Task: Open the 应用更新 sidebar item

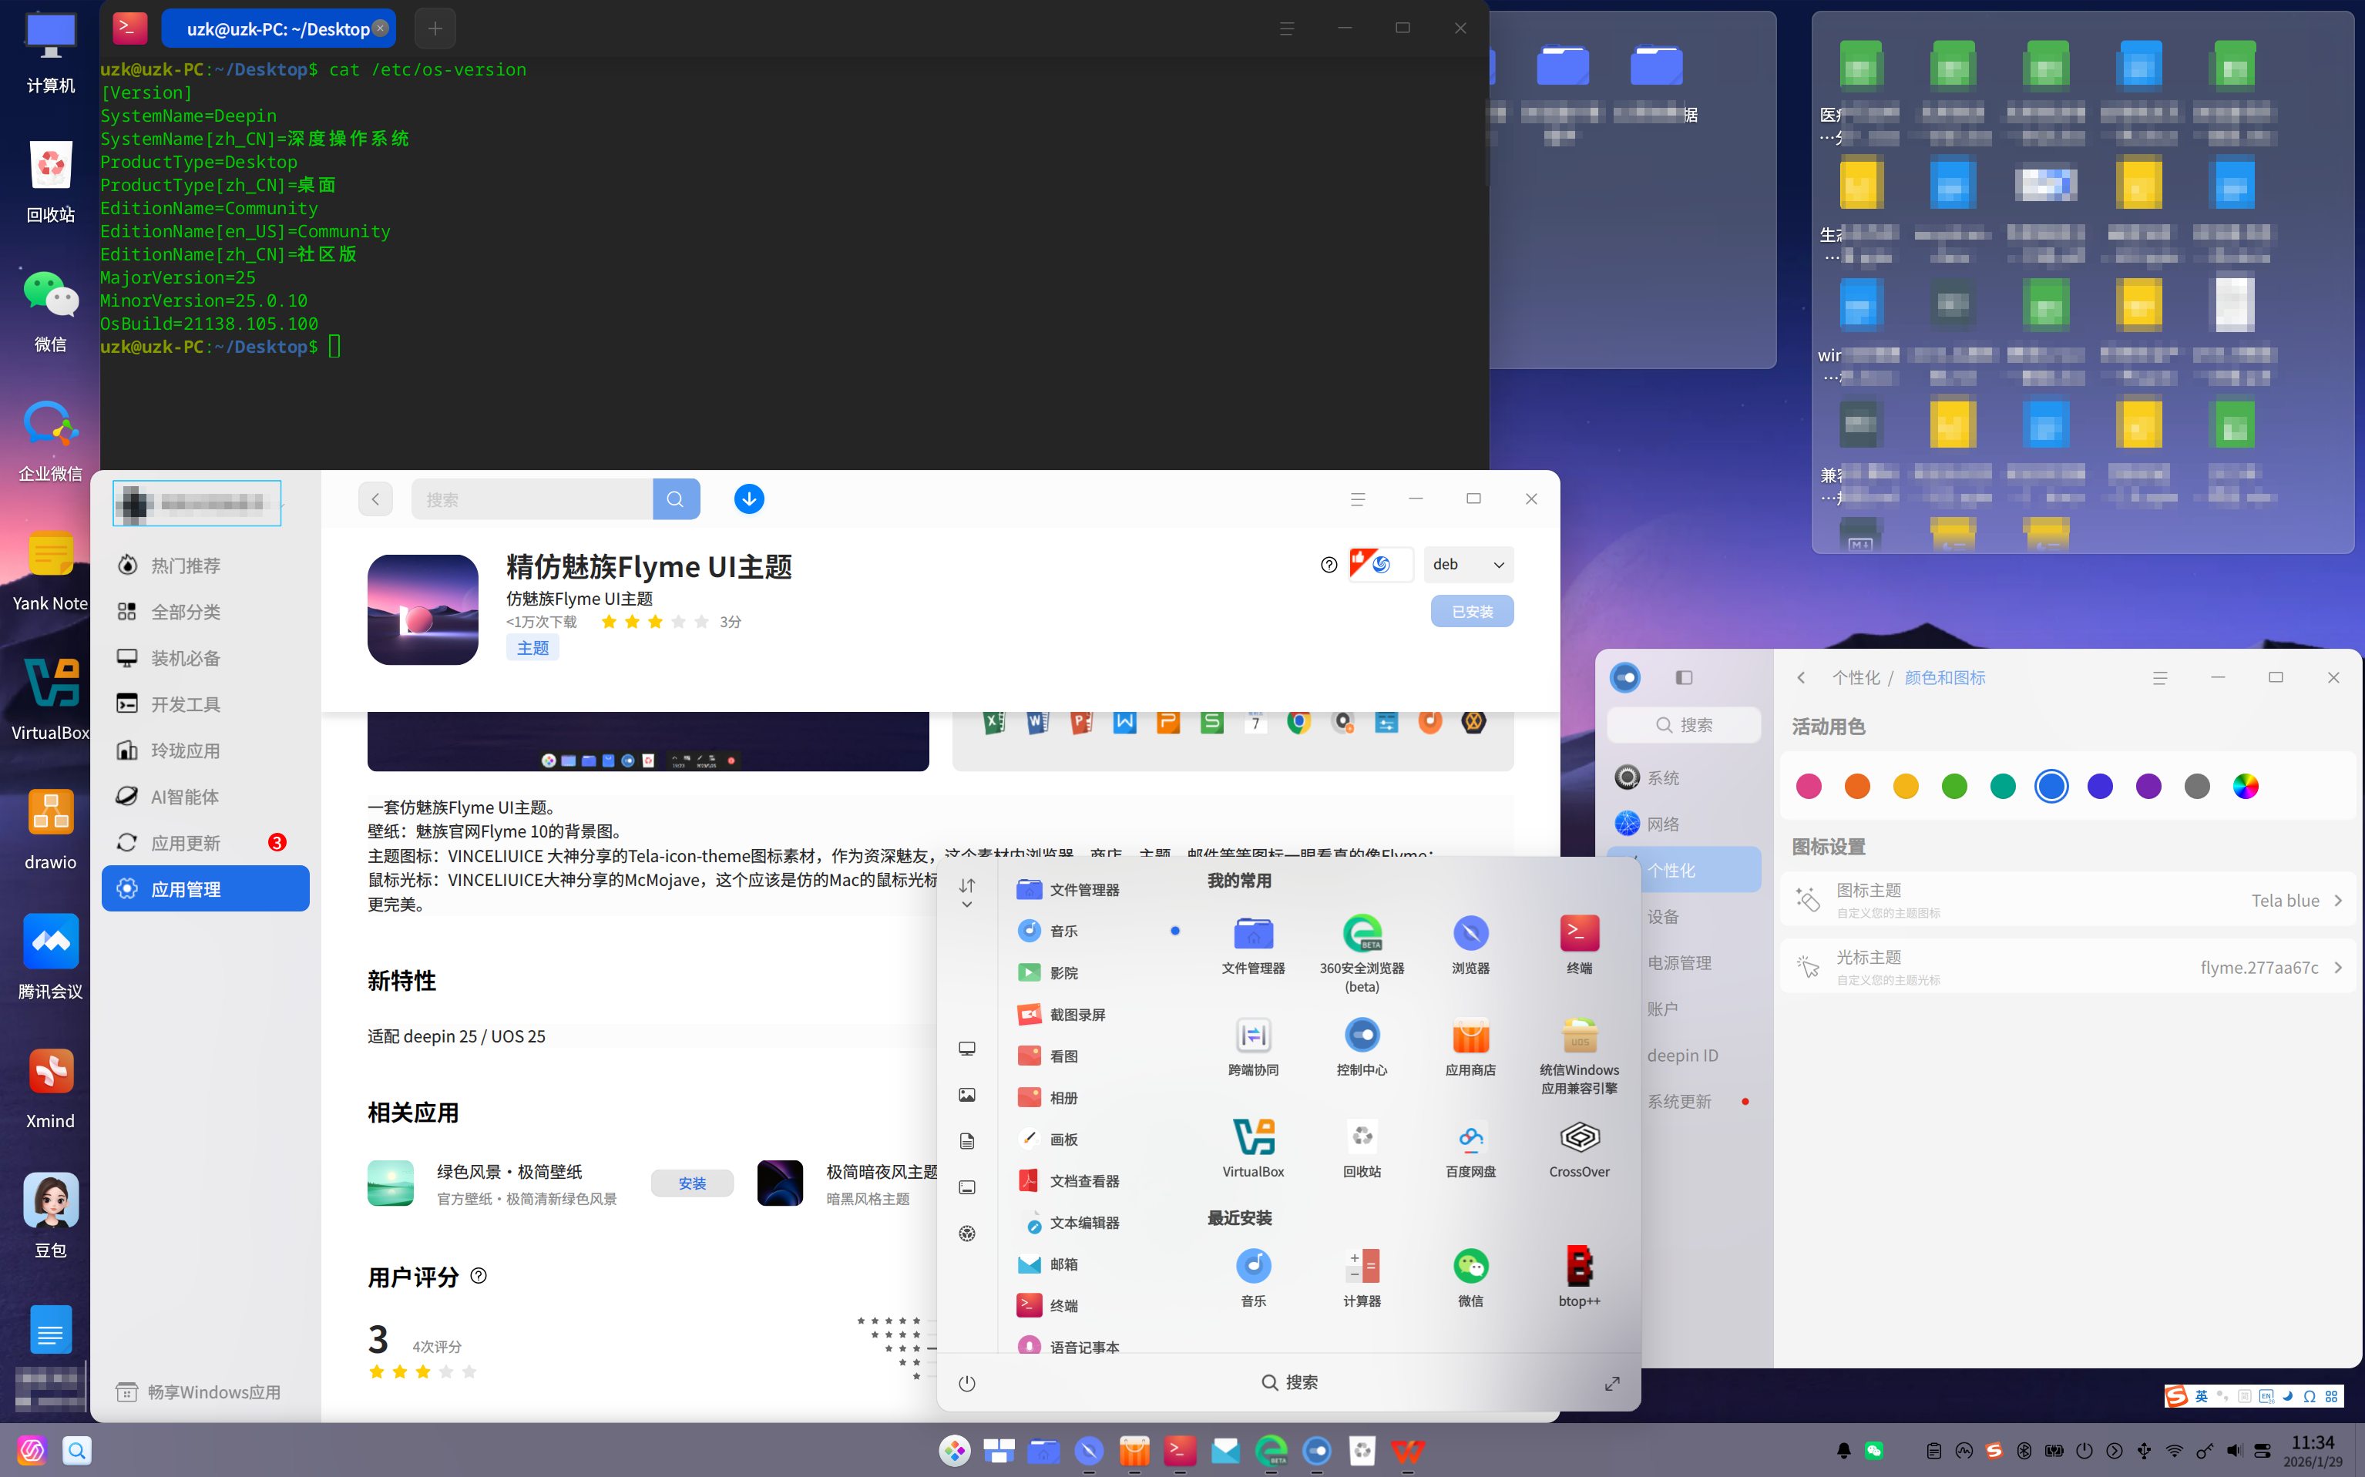Action: point(186,843)
